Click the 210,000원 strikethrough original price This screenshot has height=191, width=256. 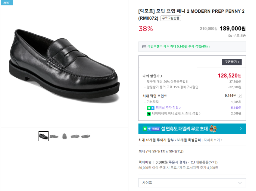tap(209, 28)
